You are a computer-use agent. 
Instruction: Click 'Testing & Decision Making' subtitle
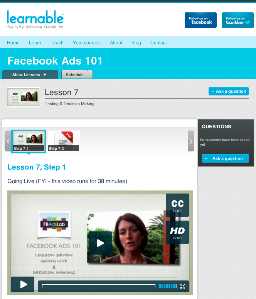[69, 104]
